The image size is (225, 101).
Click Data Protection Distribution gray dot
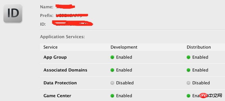pos(188,83)
